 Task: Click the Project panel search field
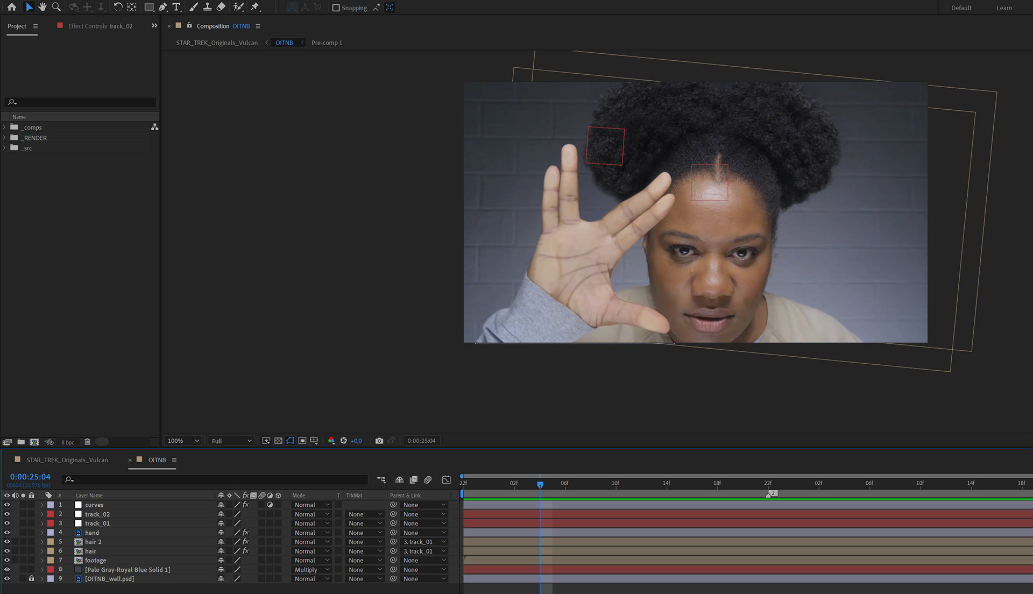(81, 102)
